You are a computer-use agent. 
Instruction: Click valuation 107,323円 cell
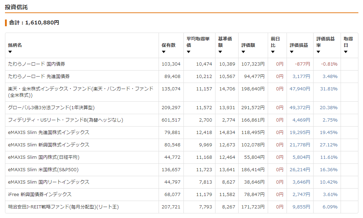click(253, 64)
